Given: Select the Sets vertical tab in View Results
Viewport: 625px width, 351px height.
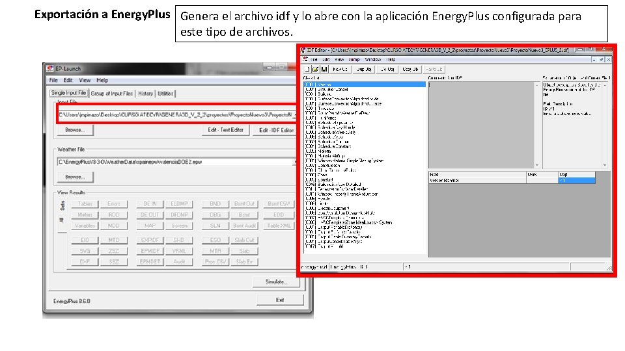Looking at the screenshot, I should [62, 205].
